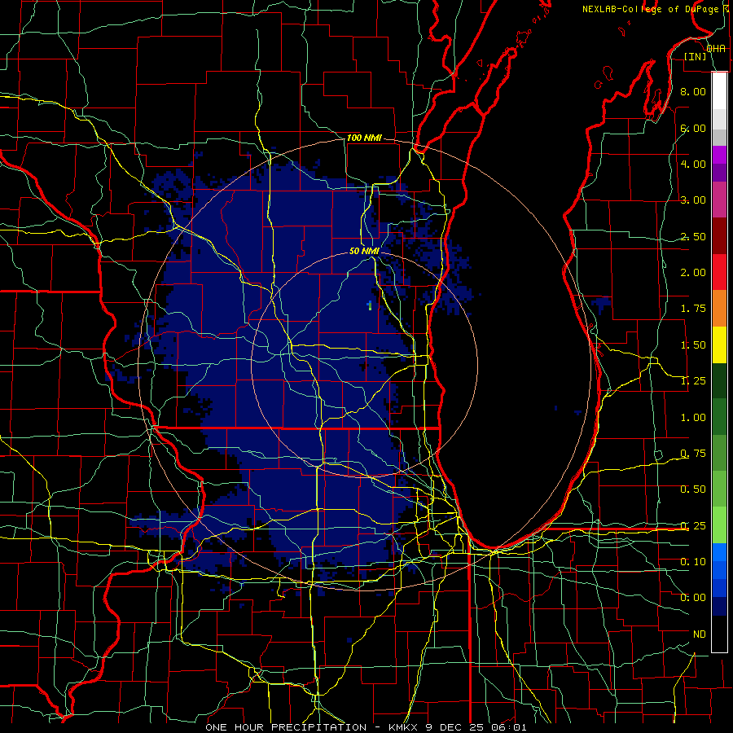The width and height of the screenshot is (733, 733).
Task: Click the One Hour Precipitation KMKX title text
Action: tap(366, 727)
